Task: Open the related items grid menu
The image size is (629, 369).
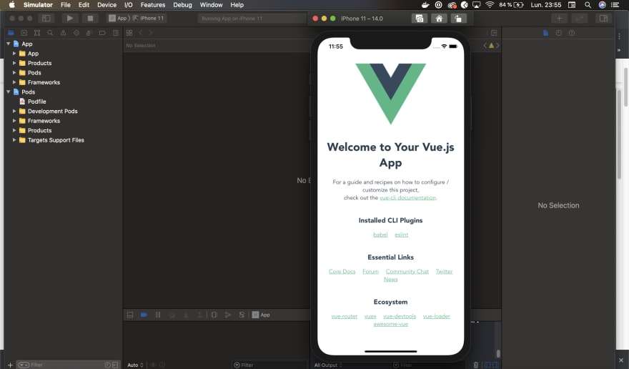Action: pos(129,33)
